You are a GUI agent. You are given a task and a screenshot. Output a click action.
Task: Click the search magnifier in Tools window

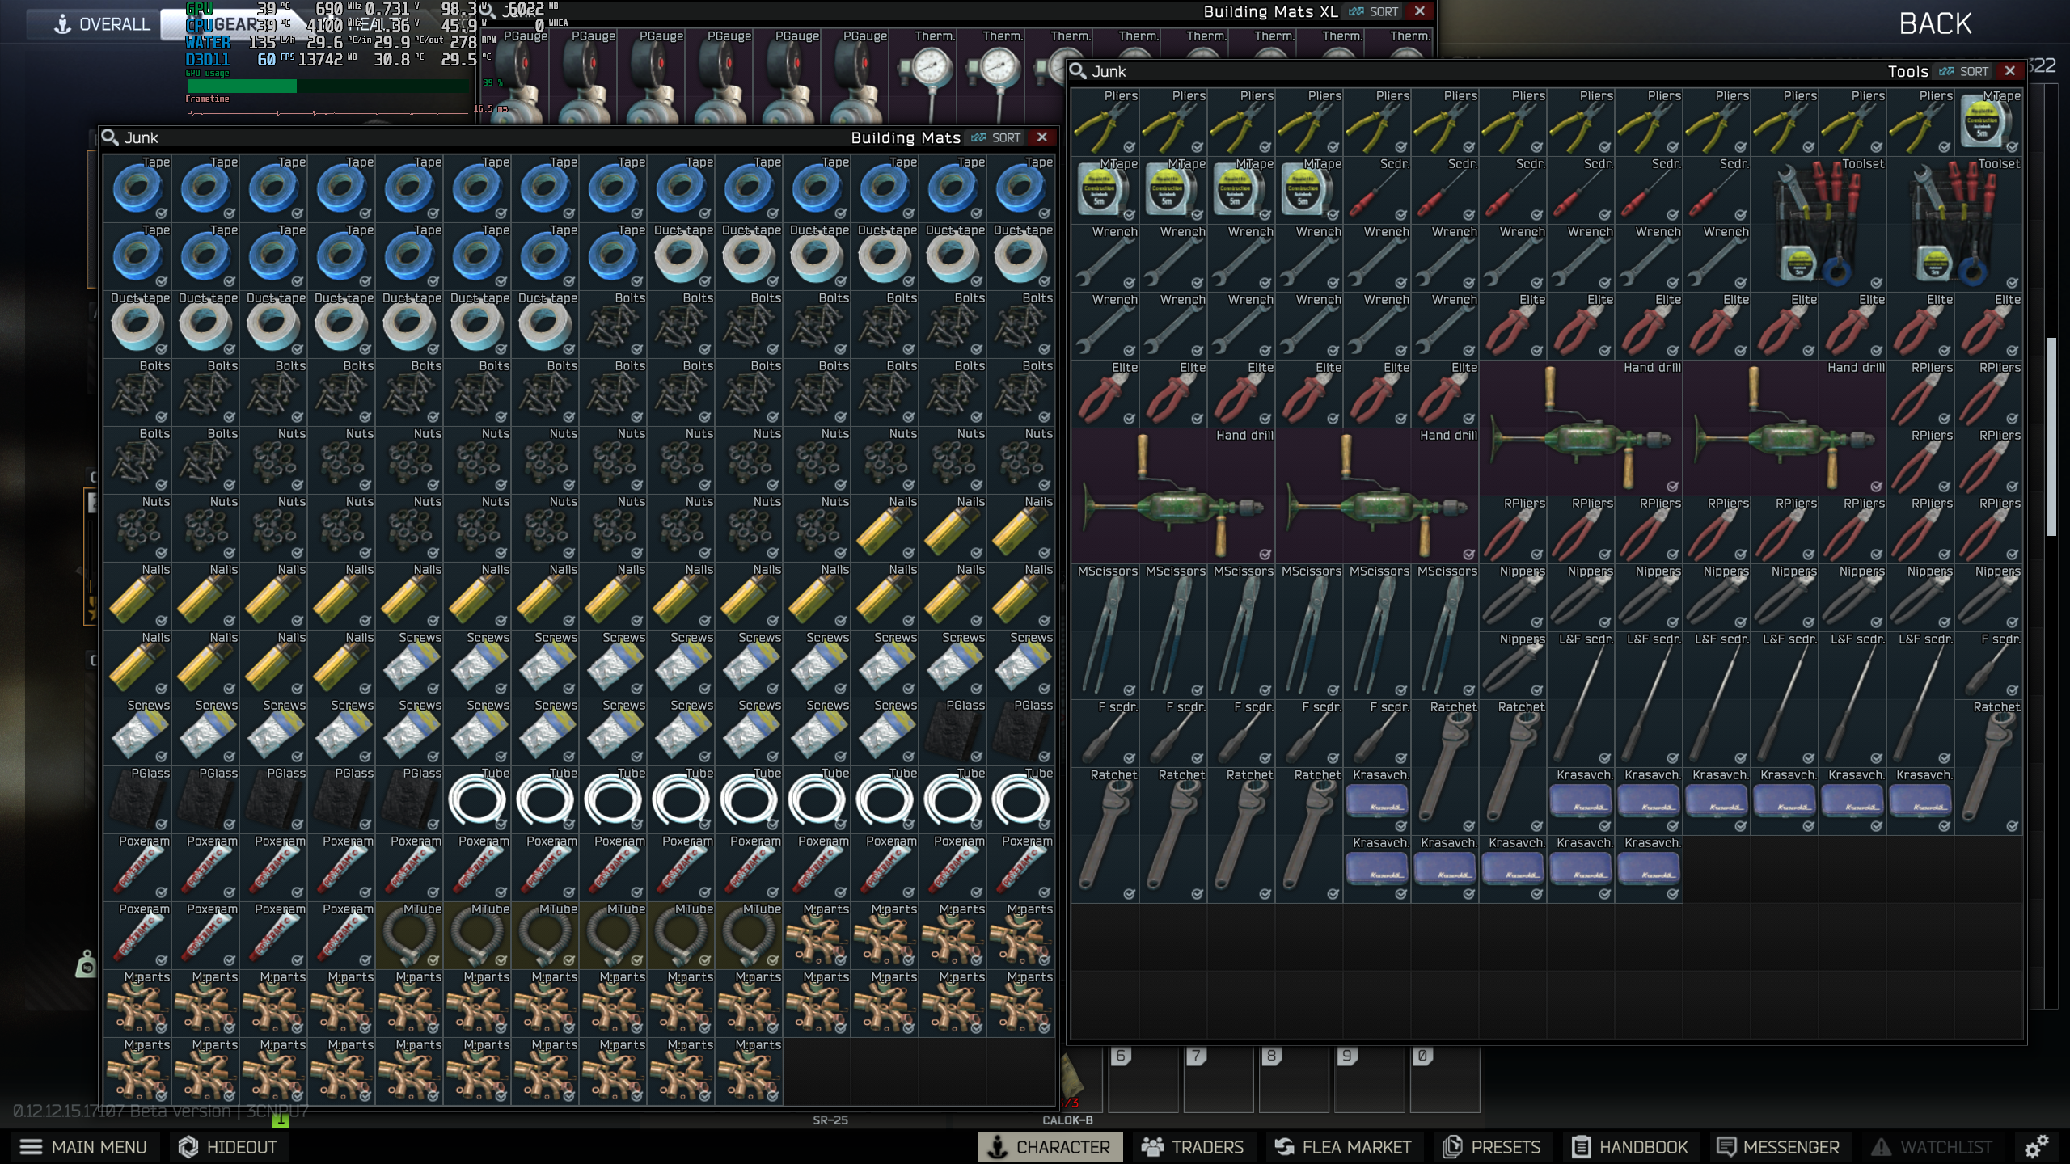pyautogui.click(x=1078, y=71)
